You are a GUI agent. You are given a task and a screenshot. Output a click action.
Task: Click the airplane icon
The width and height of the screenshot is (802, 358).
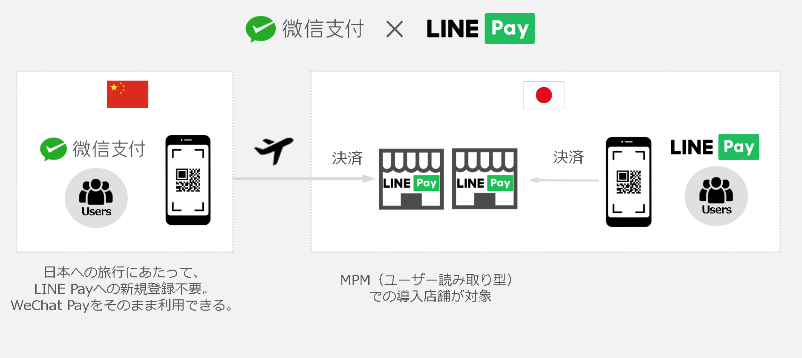point(274,151)
